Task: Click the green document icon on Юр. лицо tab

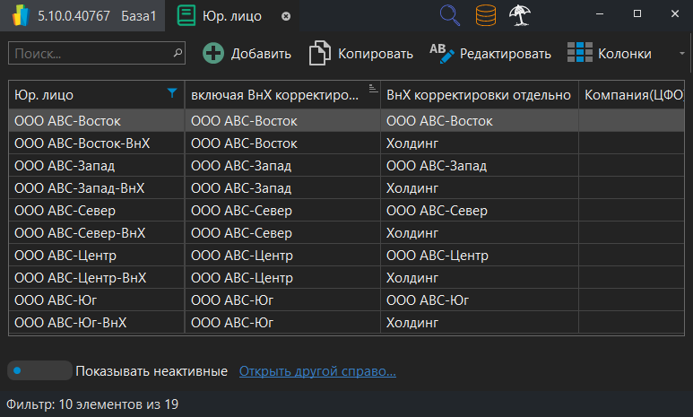Action: [186, 16]
